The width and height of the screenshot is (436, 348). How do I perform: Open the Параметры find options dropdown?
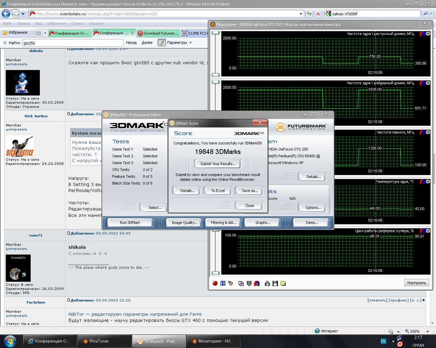[190, 43]
